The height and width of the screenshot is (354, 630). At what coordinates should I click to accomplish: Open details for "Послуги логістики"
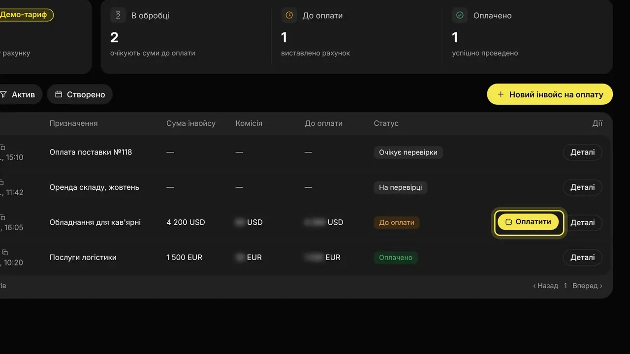click(582, 257)
